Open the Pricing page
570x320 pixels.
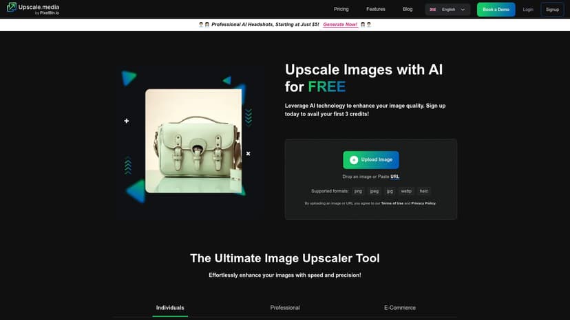click(341, 9)
